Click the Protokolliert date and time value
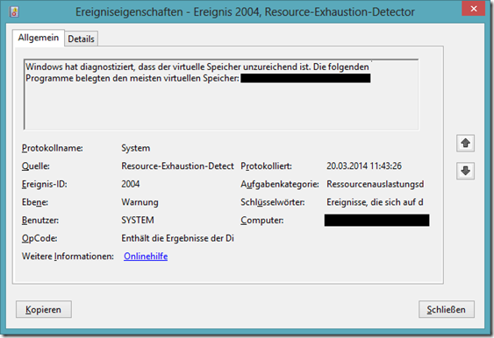Viewport: 494px width, 338px height. pyautogui.click(x=364, y=166)
